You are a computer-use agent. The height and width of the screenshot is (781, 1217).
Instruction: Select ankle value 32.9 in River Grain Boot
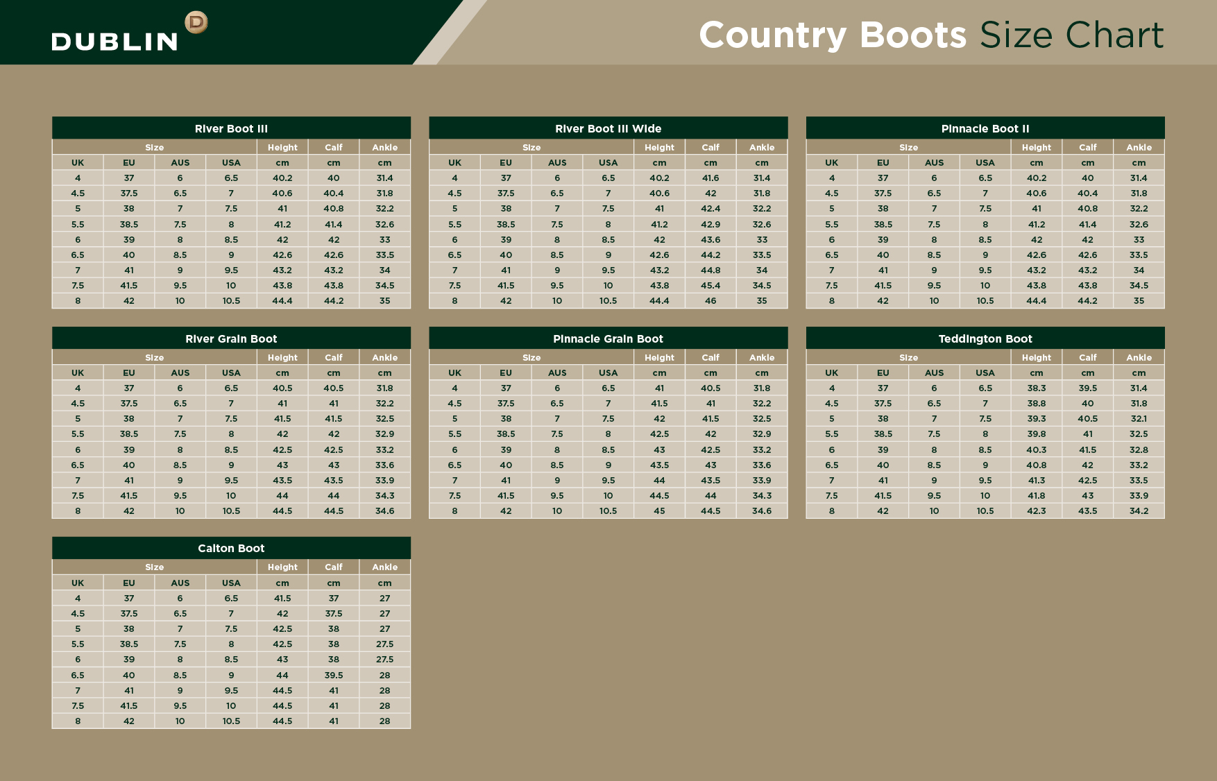(x=385, y=434)
